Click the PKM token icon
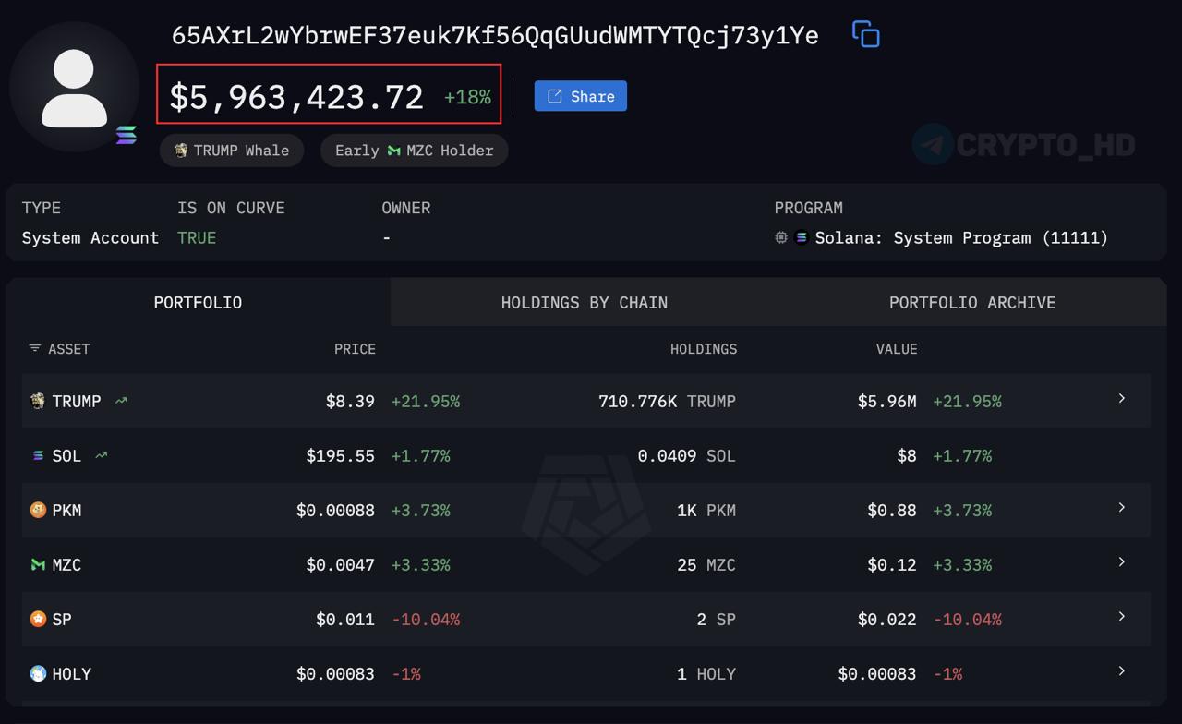 (x=38, y=510)
